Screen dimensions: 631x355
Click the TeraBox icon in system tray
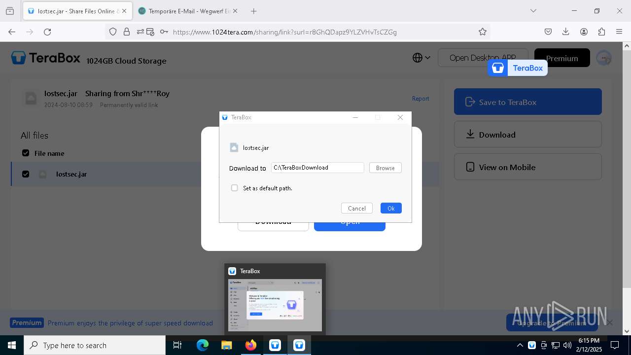coord(532,345)
